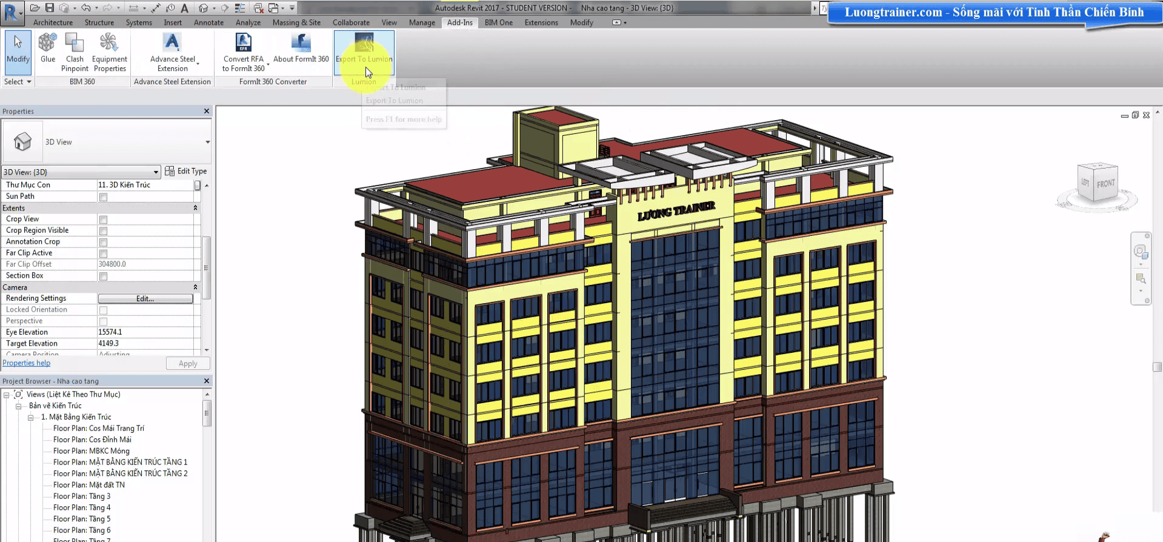
Task: Click the Rendering Settings Edit... button
Action: [145, 299]
